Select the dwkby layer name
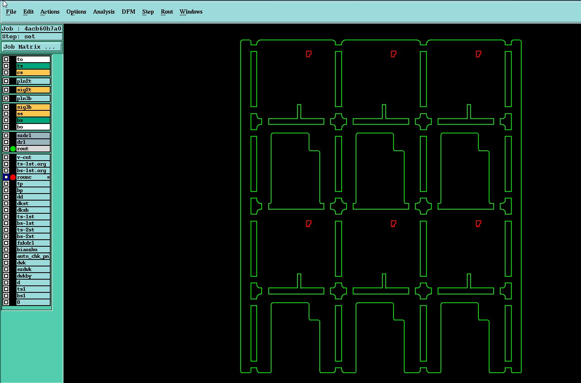 [x=33, y=276]
